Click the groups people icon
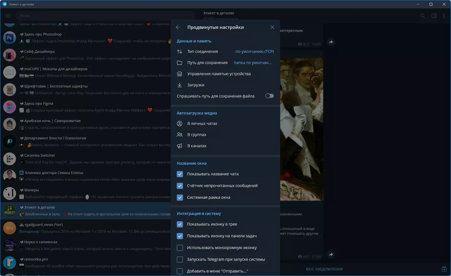This screenshot has width=451, height=276. point(180,134)
